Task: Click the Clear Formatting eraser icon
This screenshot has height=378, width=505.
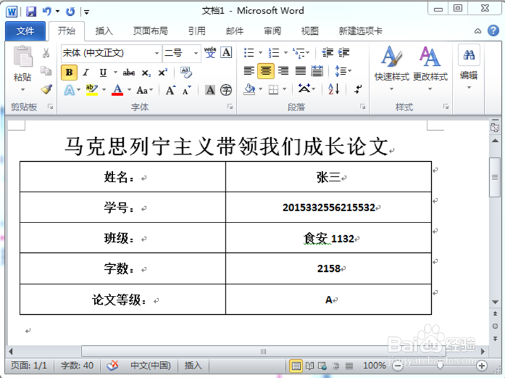Action: [187, 73]
